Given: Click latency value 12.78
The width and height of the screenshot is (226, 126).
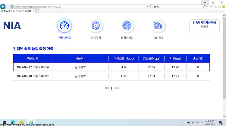Looking at the screenshot, I should 175,67.
